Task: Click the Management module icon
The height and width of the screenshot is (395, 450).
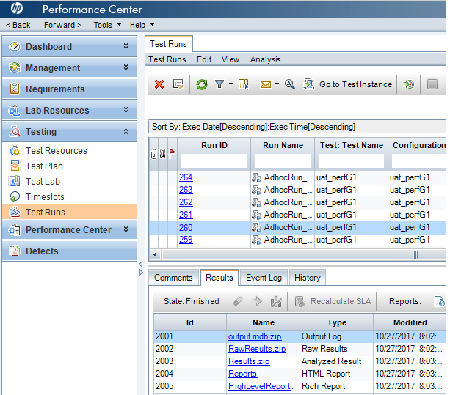Action: 15,68
